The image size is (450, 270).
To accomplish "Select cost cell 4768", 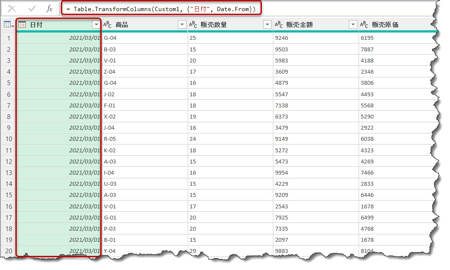I will click(396, 229).
